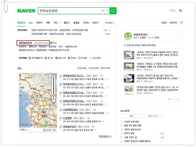Viewport: 196px width, 147px height.
Task: Click the 안전보건공단 blog profile logo
Action: pos(128,36)
